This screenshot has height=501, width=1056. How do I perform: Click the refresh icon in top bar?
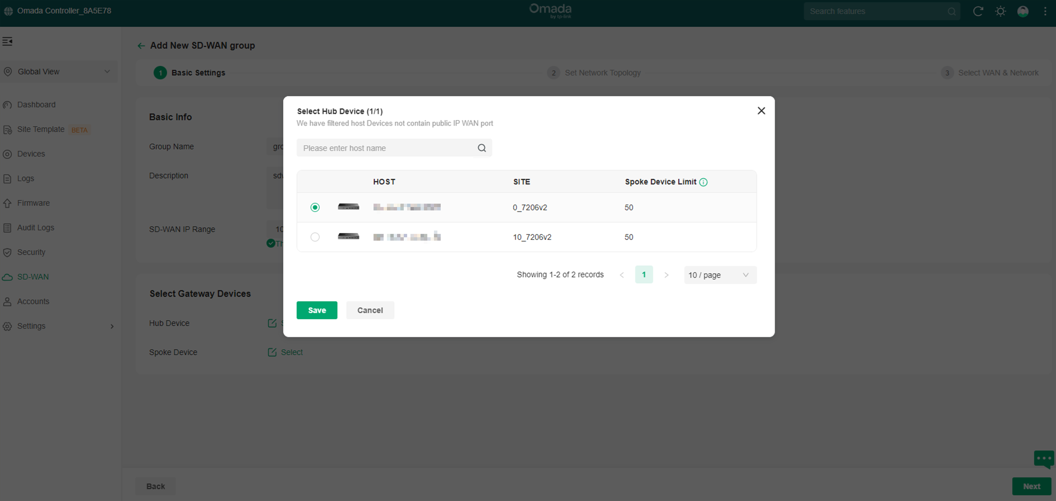coord(978,11)
